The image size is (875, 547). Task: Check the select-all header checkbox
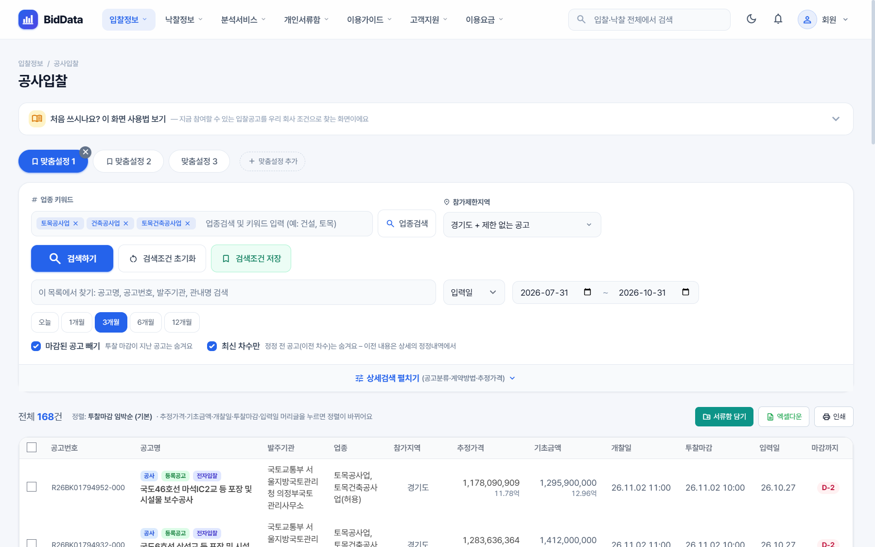(x=32, y=447)
